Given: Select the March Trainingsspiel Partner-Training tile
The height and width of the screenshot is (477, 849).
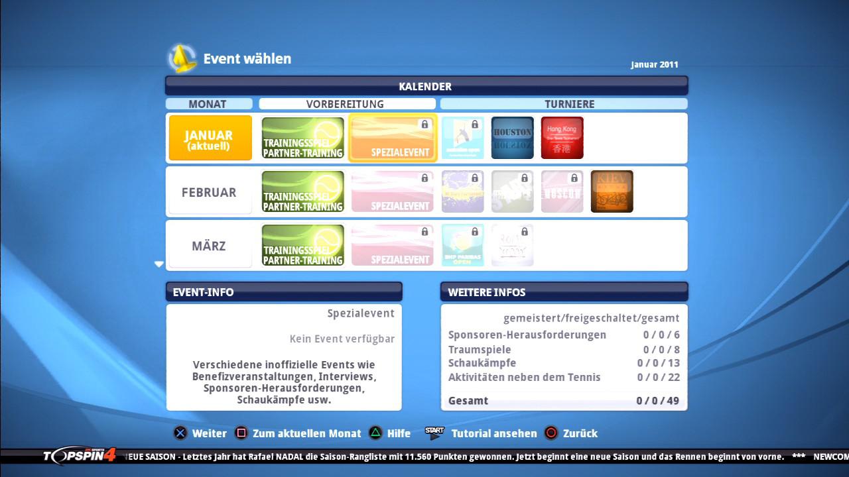Looking at the screenshot, I should pyautogui.click(x=303, y=245).
